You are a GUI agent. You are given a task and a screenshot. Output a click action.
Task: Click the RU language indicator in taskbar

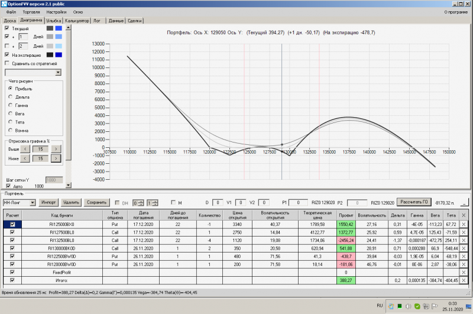(x=380, y=306)
